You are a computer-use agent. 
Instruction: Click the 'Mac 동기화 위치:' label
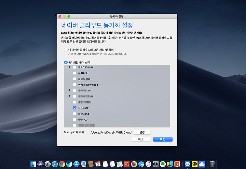point(74,132)
